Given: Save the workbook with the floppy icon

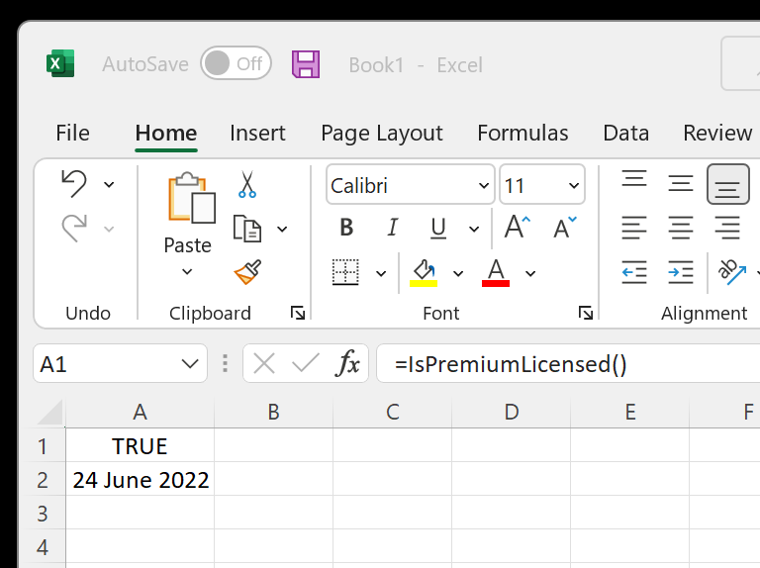Looking at the screenshot, I should coord(306,64).
